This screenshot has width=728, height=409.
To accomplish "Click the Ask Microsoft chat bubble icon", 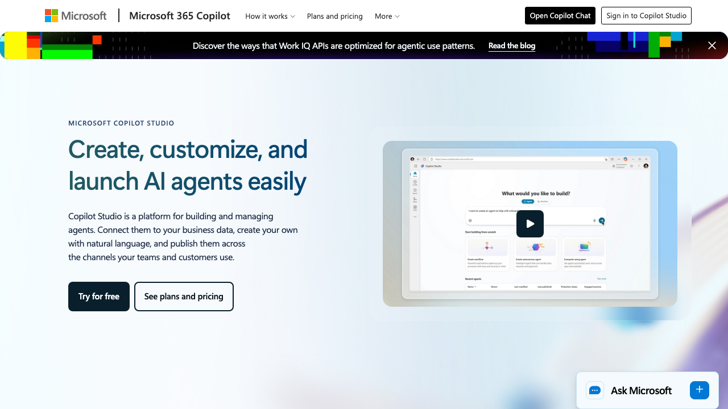I will pyautogui.click(x=595, y=390).
